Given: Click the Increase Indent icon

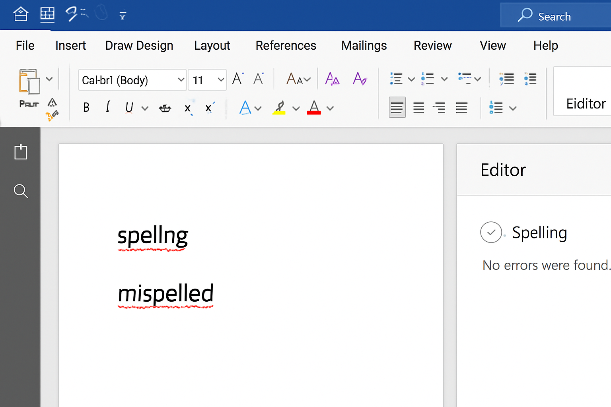Looking at the screenshot, I should [x=530, y=79].
